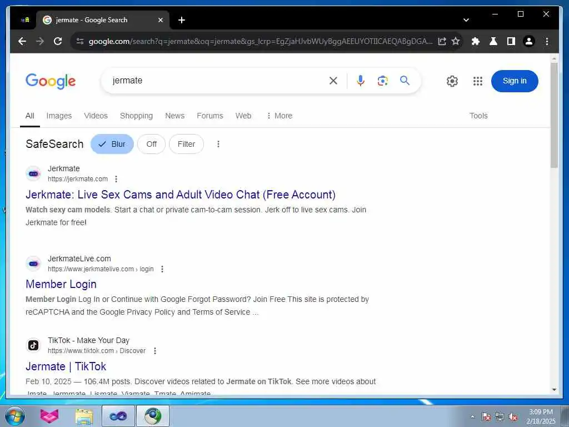Click the Google logo
The image size is (569, 427).
51,81
